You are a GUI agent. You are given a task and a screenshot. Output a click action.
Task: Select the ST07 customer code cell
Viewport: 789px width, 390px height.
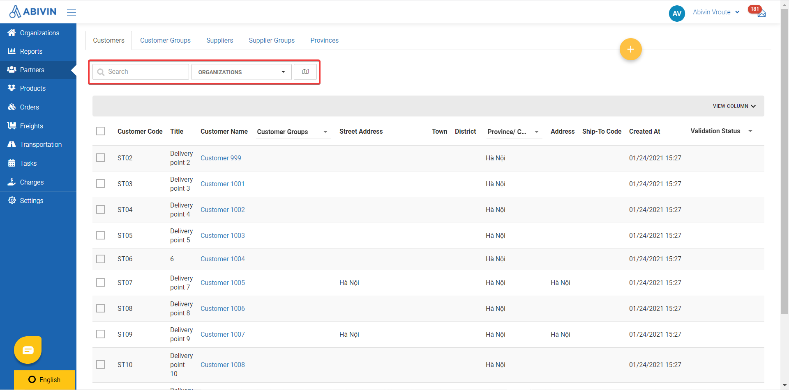pyautogui.click(x=125, y=283)
